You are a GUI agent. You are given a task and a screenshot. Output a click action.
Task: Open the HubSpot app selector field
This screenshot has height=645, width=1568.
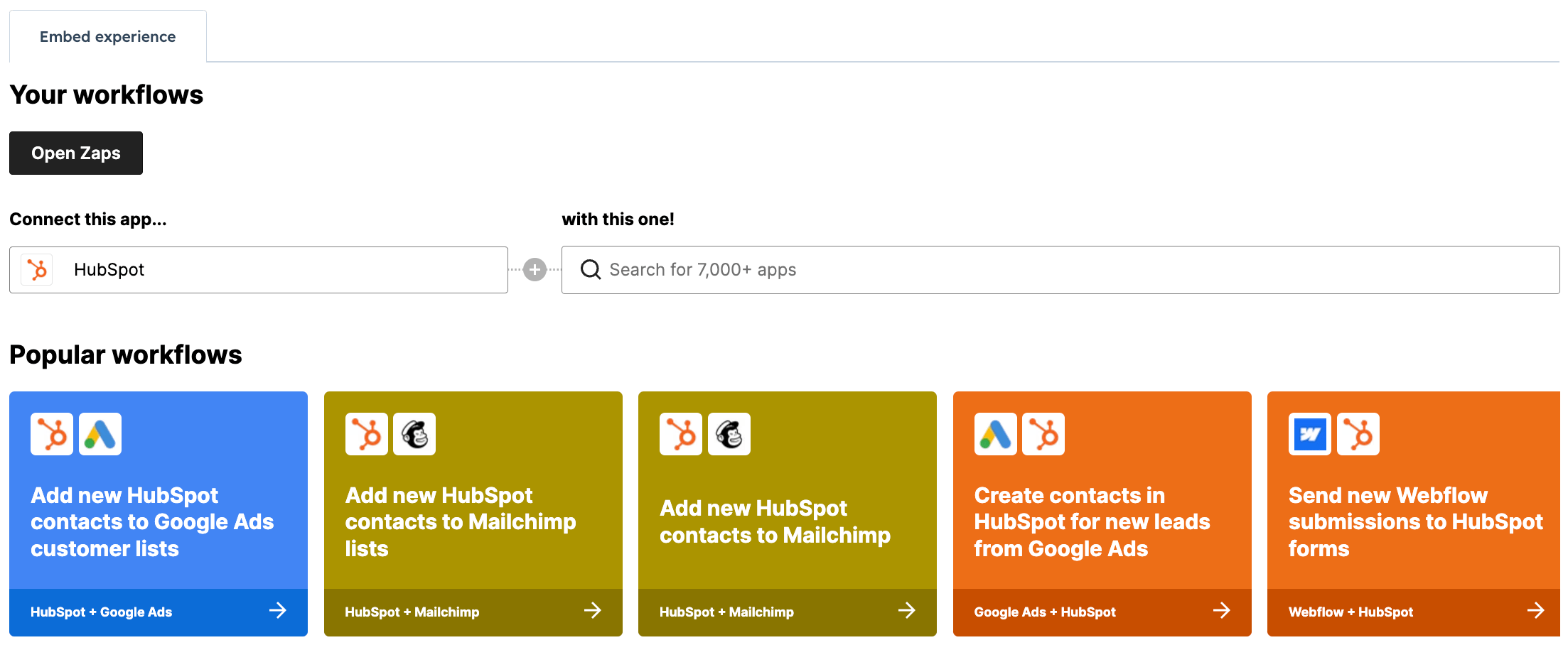pos(258,270)
